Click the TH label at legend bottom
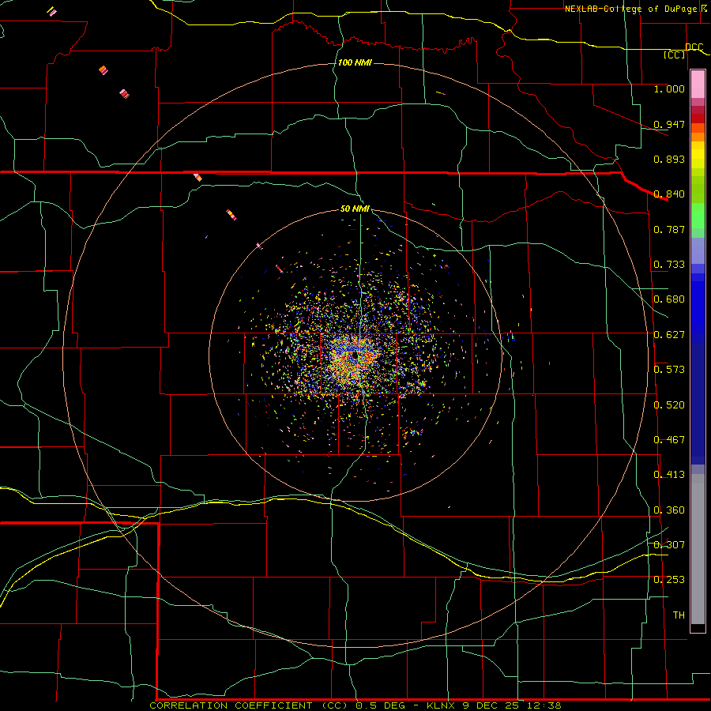711x711 pixels. tap(679, 615)
